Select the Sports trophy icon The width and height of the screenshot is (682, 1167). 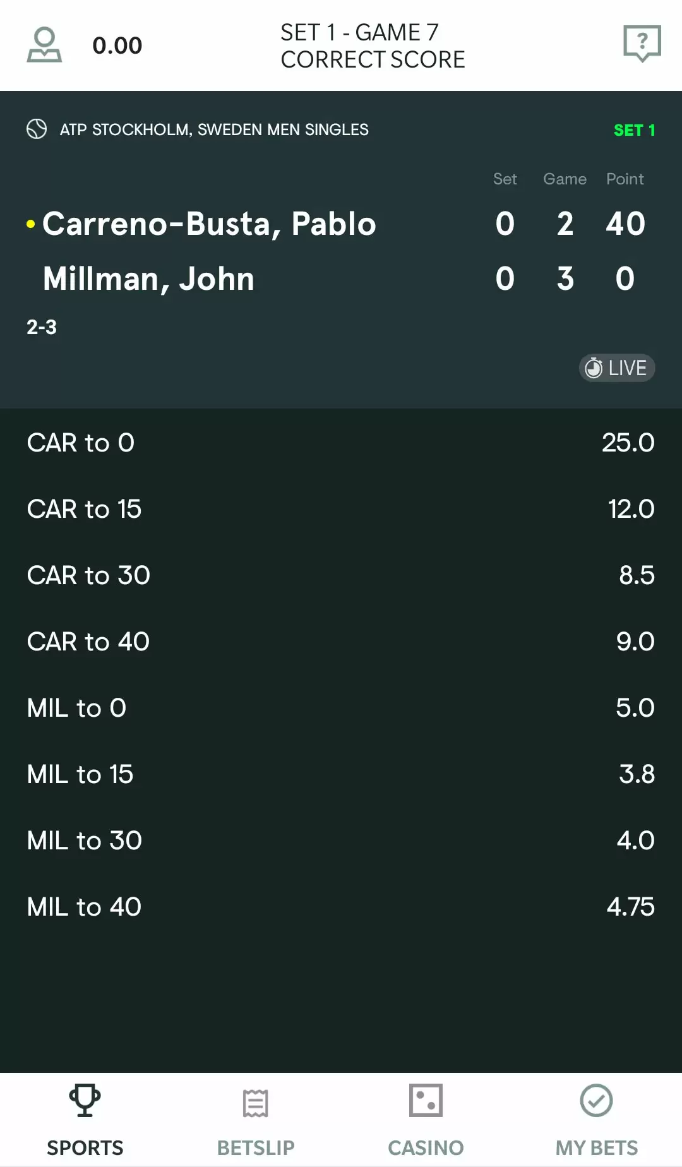point(85,1101)
